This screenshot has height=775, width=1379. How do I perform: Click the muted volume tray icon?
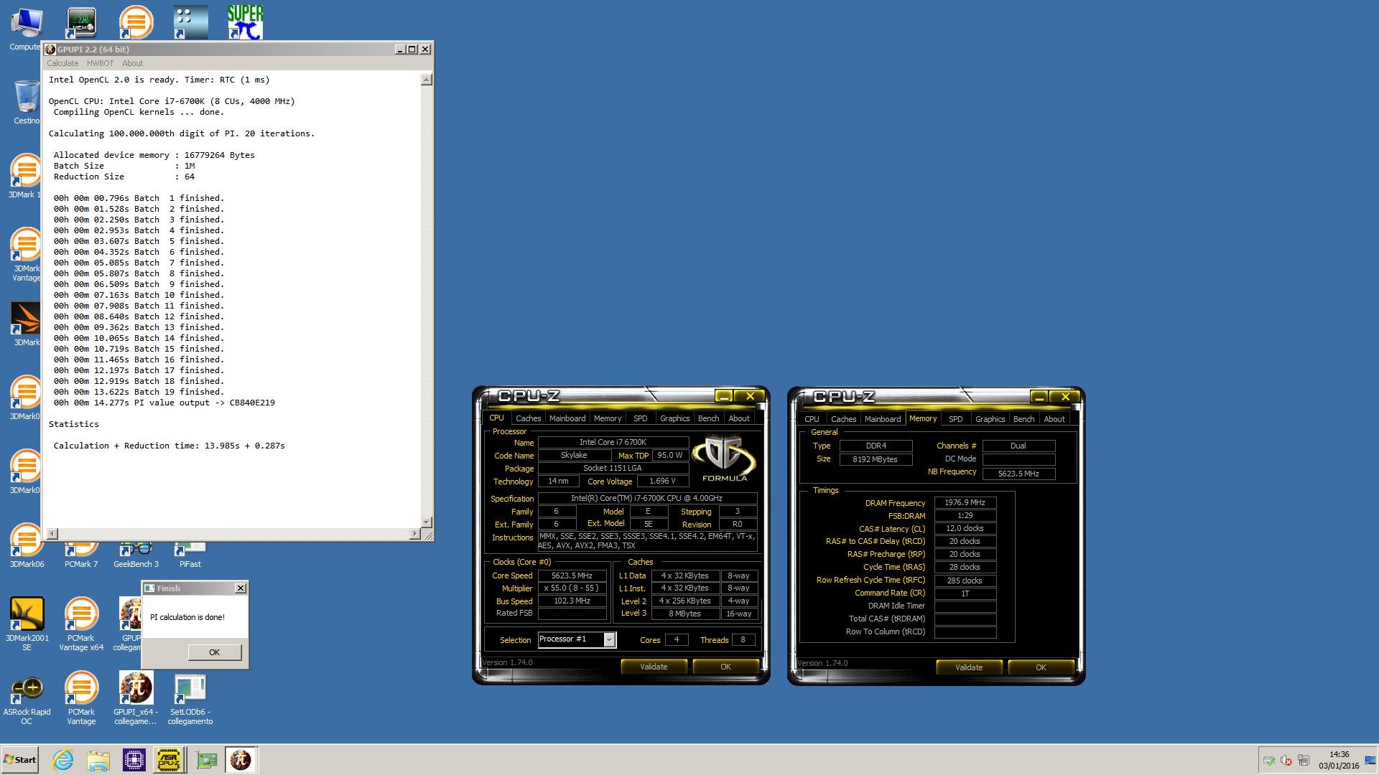pyautogui.click(x=1287, y=761)
